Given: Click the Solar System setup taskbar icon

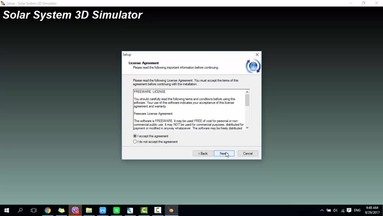Looking at the screenshot, I should [172, 210].
